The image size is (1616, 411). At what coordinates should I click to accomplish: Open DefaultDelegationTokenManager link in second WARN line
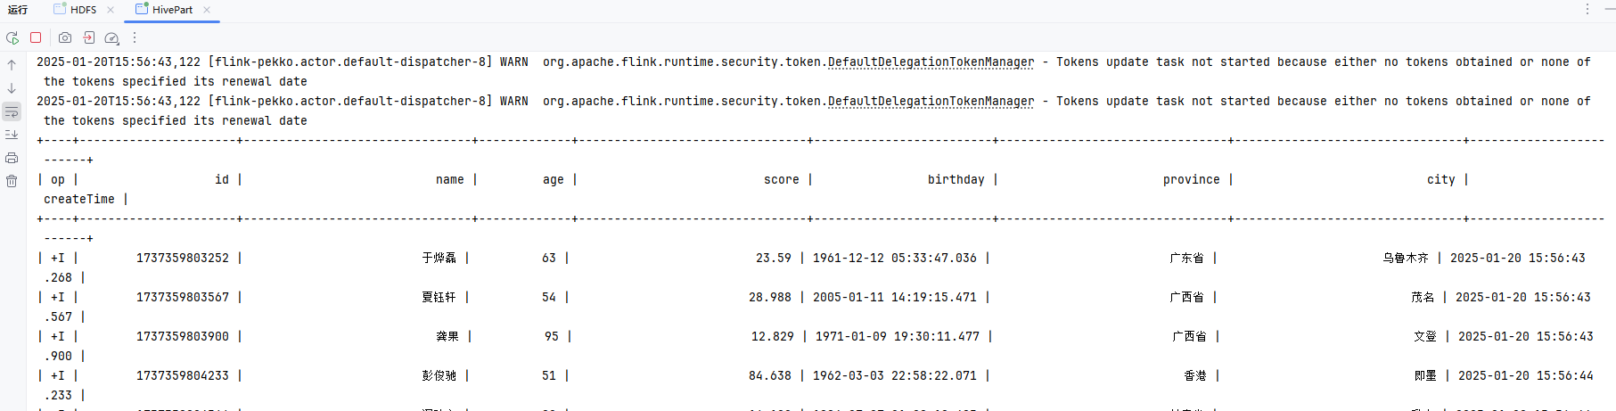[931, 102]
